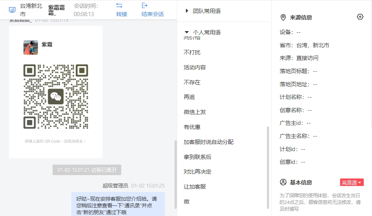This screenshot has width=372, height=216.
Task: Select the quick phrase 对比再决定
Action: (197, 172)
